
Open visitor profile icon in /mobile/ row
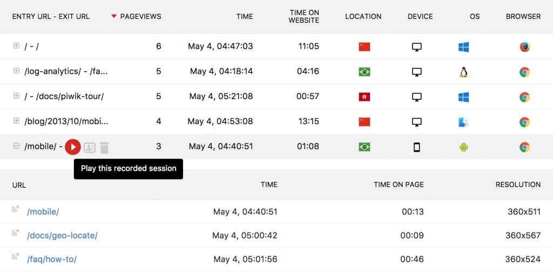tap(90, 147)
